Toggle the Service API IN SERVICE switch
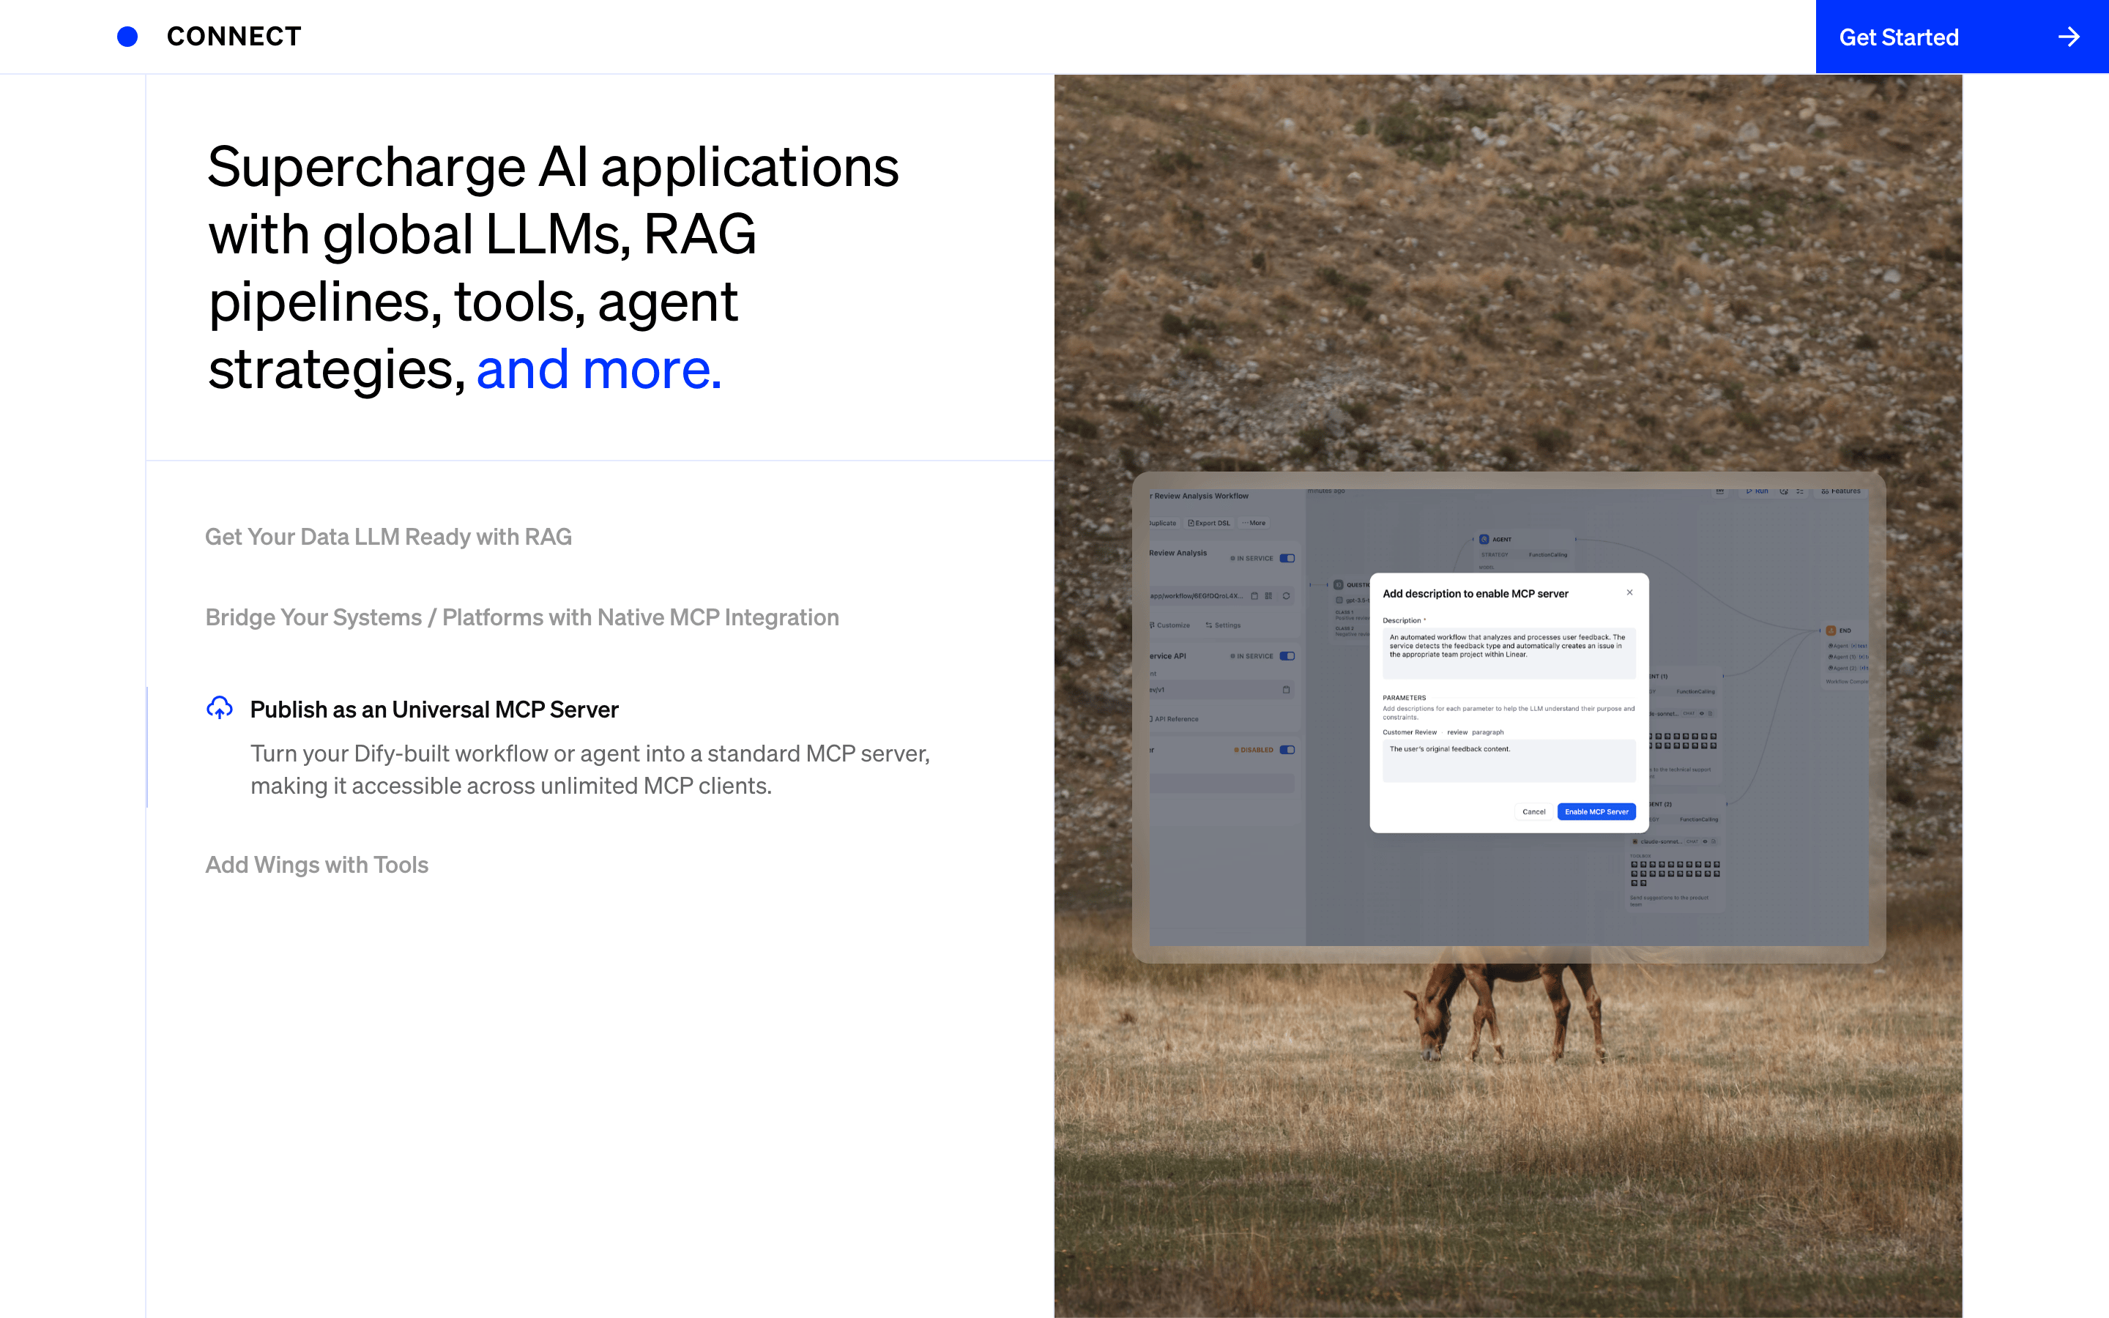 pos(1287,655)
